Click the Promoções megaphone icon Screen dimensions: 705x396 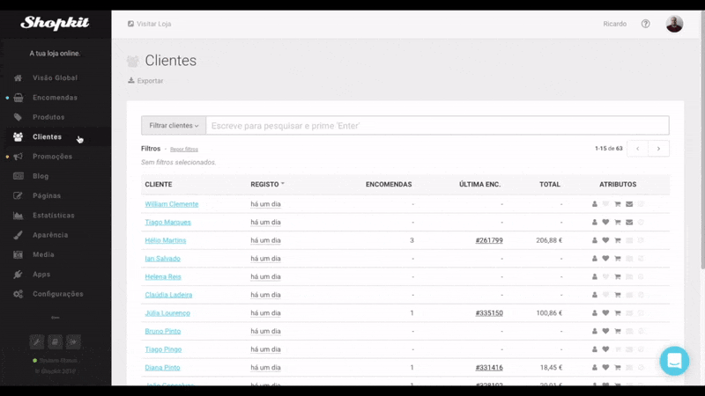pyautogui.click(x=18, y=157)
